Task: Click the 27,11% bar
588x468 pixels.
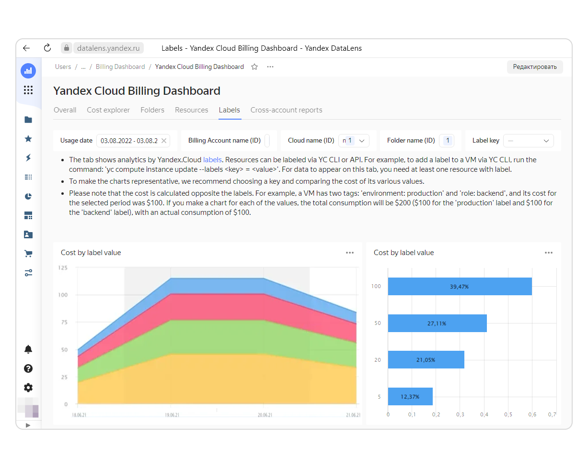Action: [437, 323]
